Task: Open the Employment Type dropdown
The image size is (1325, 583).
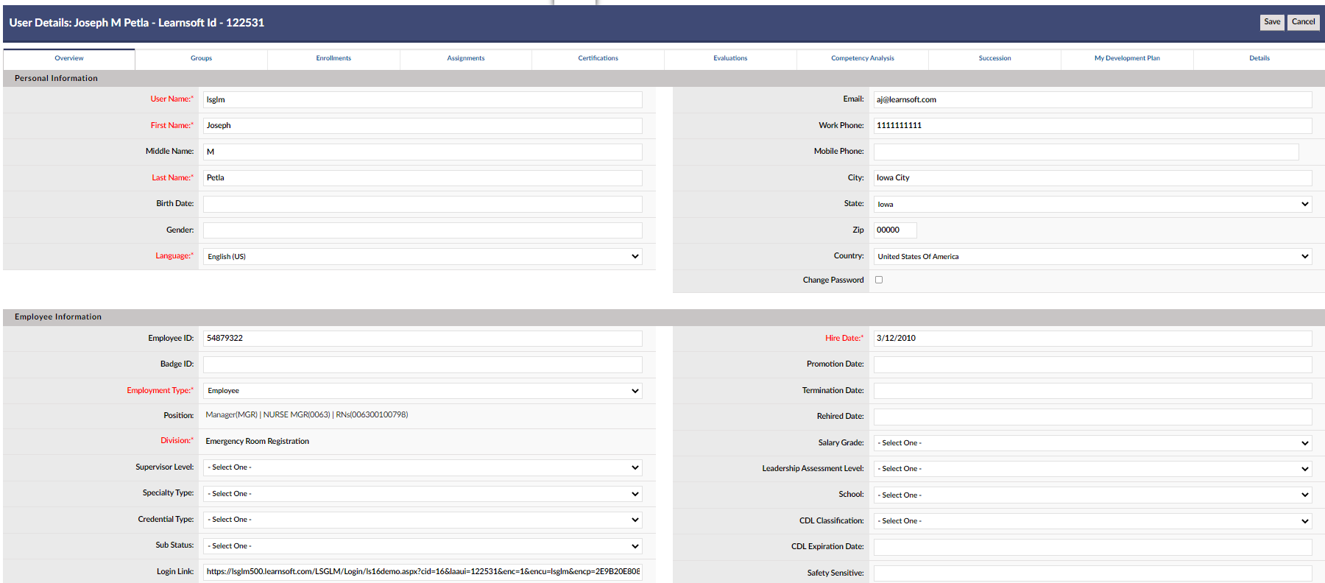Action: [x=423, y=391]
